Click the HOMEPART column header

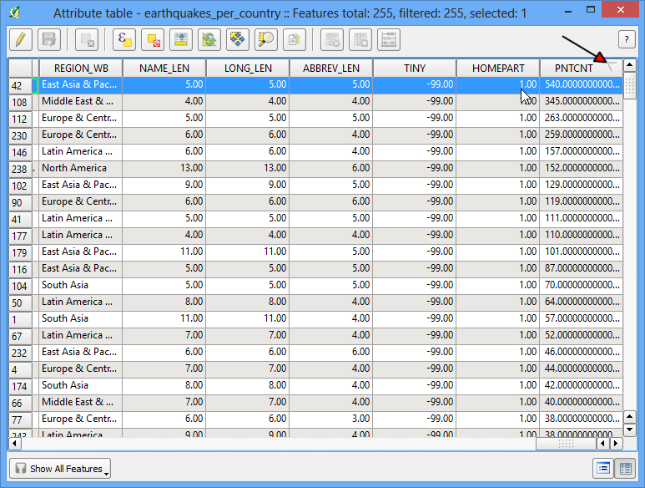coord(498,68)
